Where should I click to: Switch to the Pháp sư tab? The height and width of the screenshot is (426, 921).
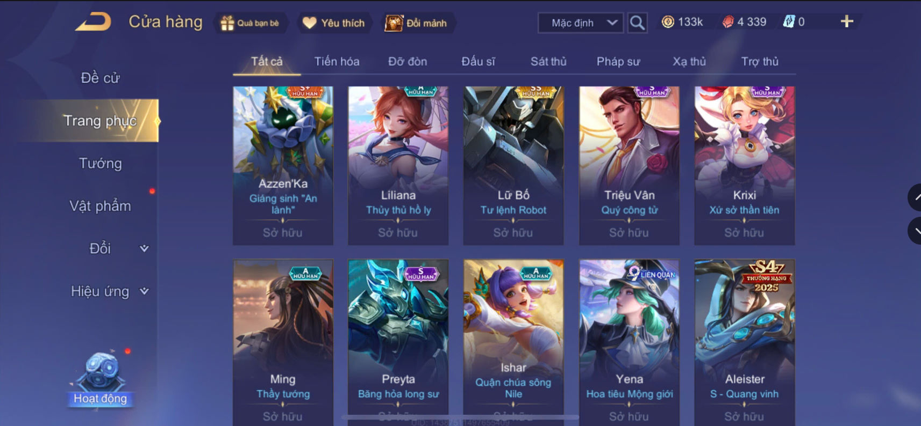[x=618, y=62]
